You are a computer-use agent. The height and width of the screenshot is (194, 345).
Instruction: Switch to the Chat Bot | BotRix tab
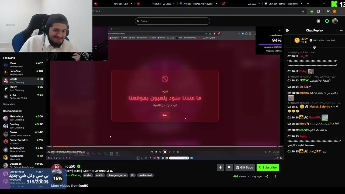pos(283,4)
